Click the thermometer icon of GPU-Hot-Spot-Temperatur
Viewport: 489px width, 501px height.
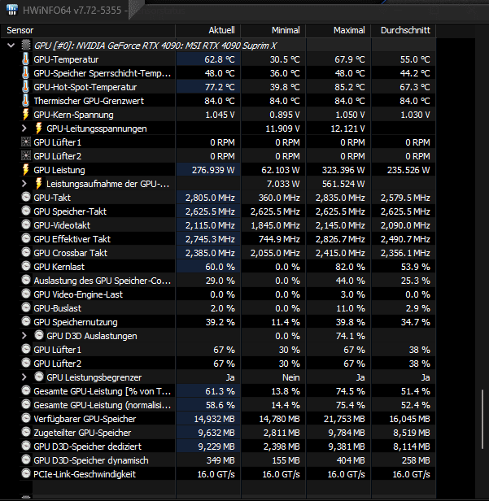[x=25, y=87]
